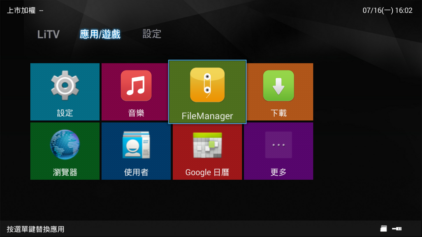Open the 使用者 contacts app
This screenshot has height=237, width=422.
(x=136, y=151)
